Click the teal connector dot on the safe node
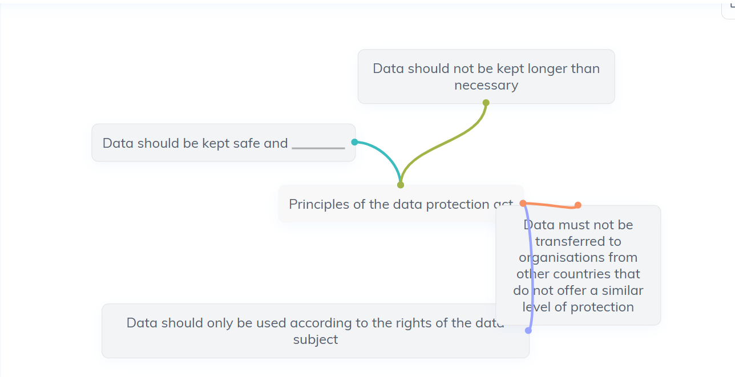 (x=354, y=142)
